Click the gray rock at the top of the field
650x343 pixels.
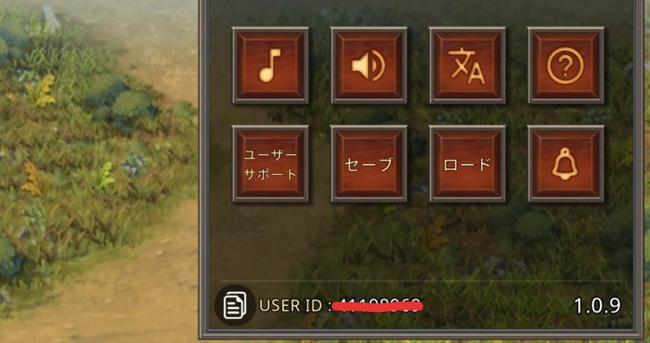pos(51,17)
